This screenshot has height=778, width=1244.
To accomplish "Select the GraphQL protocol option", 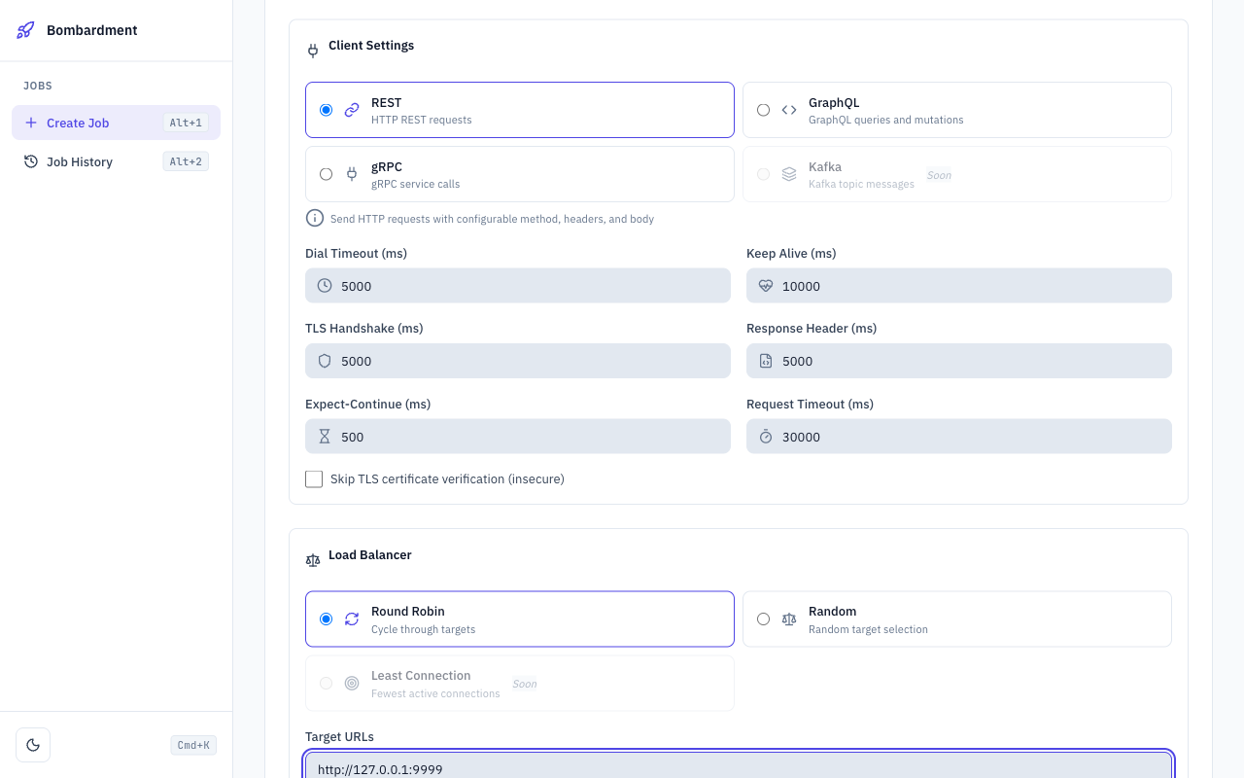I will 763,110.
